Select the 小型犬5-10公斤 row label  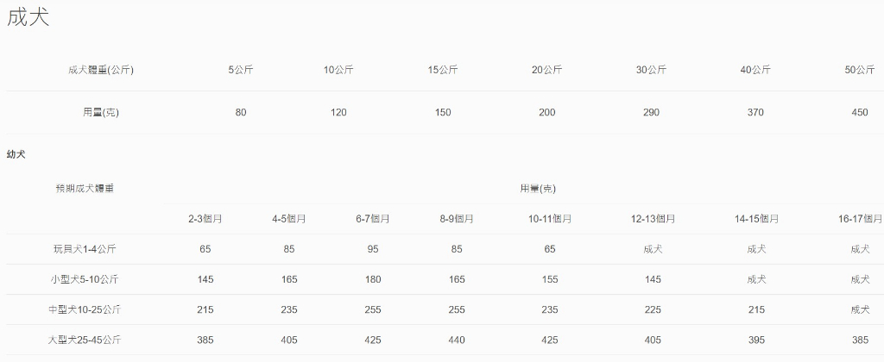click(x=85, y=279)
